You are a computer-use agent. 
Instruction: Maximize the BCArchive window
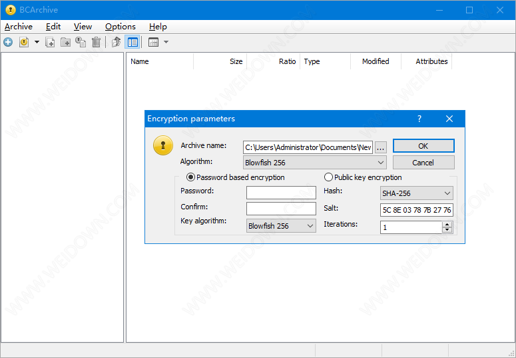pos(469,10)
